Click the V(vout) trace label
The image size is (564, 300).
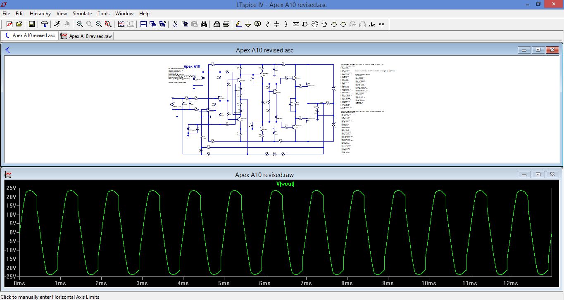tap(285, 184)
